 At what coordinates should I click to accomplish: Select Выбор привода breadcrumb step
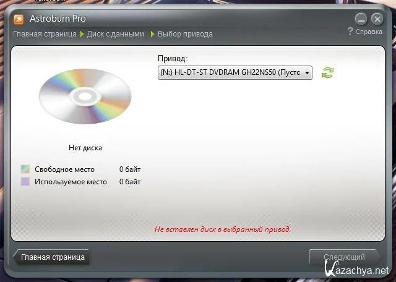tap(185, 34)
